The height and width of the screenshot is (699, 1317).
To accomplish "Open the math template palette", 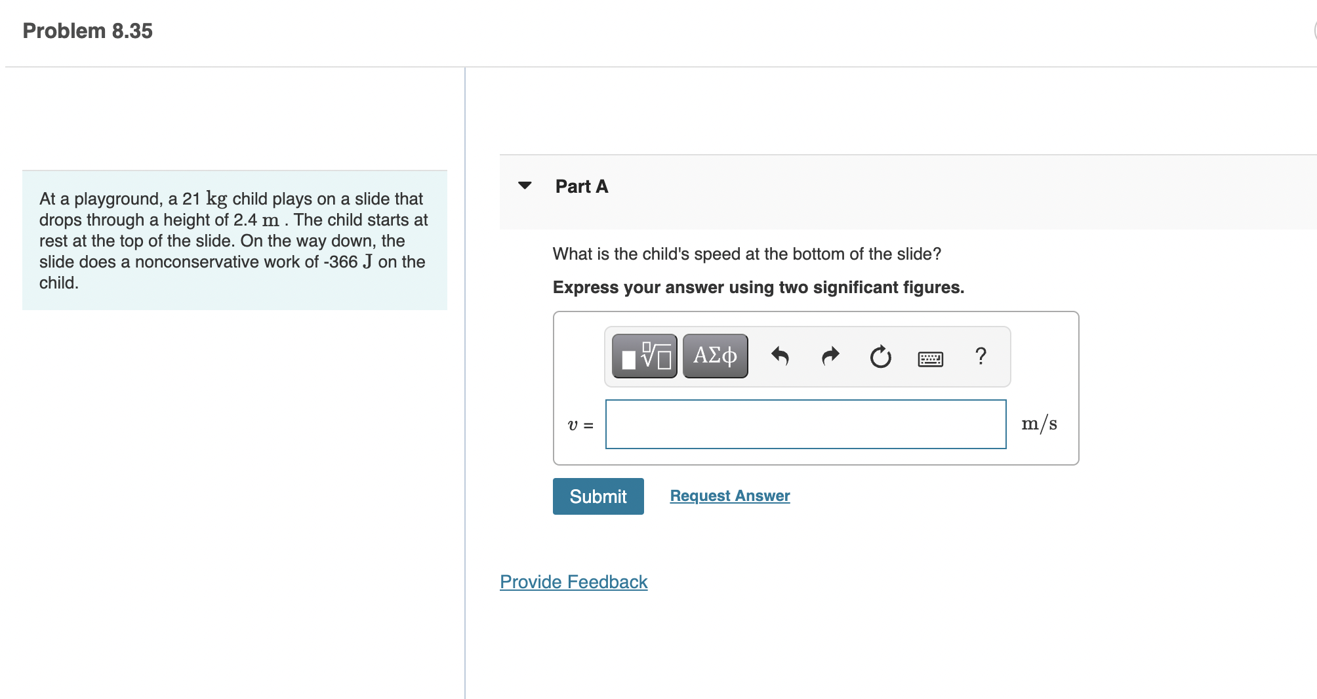I will pyautogui.click(x=645, y=355).
